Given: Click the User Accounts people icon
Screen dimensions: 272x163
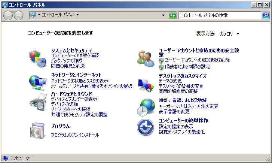Looking at the screenshot, I should pos(146,58).
